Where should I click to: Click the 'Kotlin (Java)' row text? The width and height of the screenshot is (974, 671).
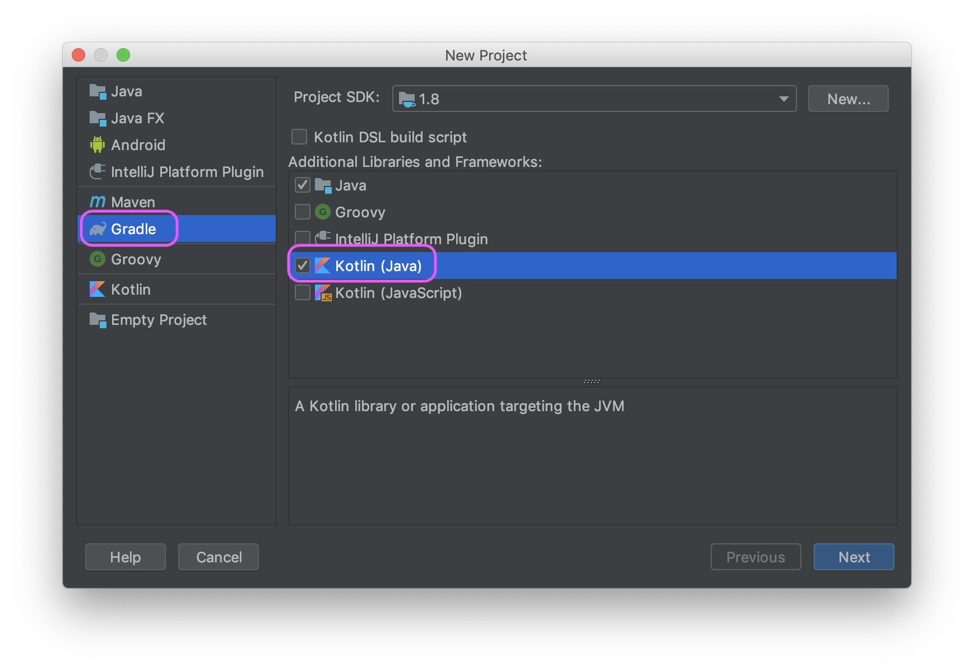click(378, 266)
